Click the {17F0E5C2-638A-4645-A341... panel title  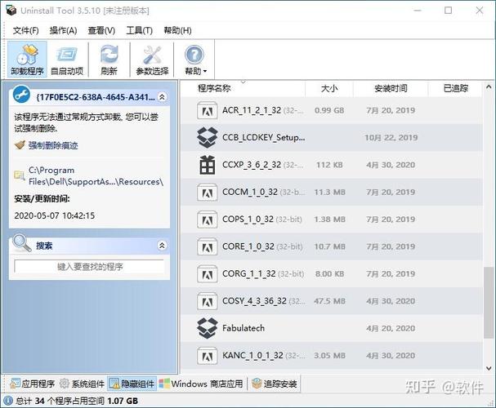coord(96,97)
